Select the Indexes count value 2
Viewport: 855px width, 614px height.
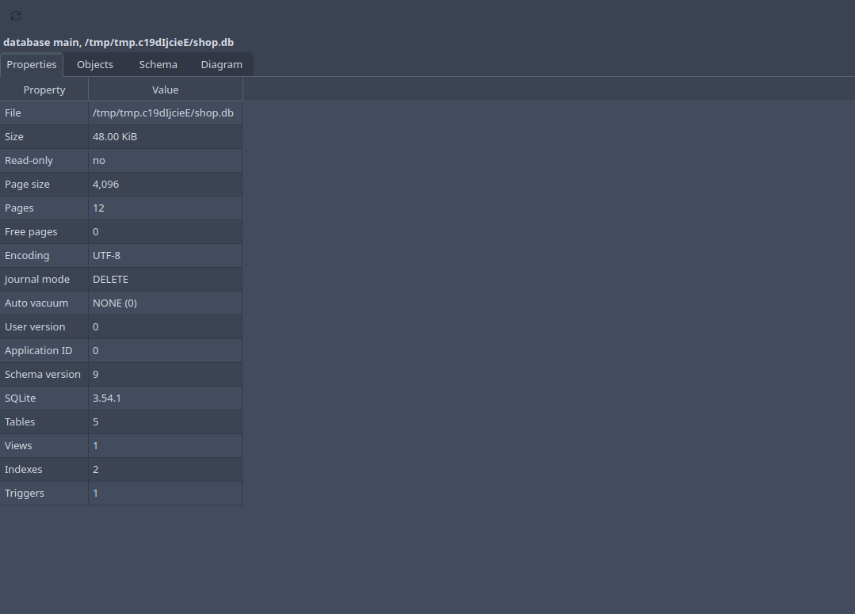(166, 469)
